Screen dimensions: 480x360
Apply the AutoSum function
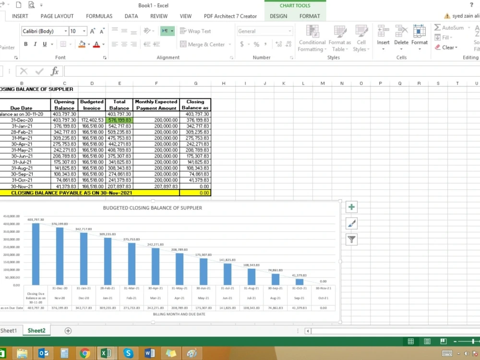tap(451, 27)
